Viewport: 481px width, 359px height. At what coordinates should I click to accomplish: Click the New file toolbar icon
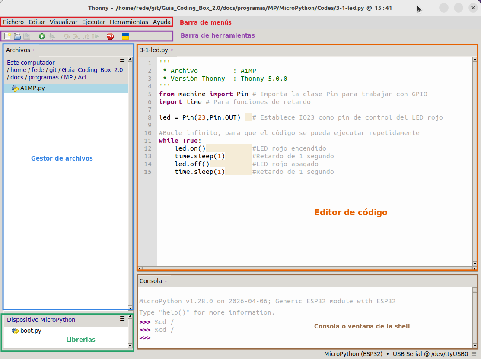pyautogui.click(x=7, y=36)
